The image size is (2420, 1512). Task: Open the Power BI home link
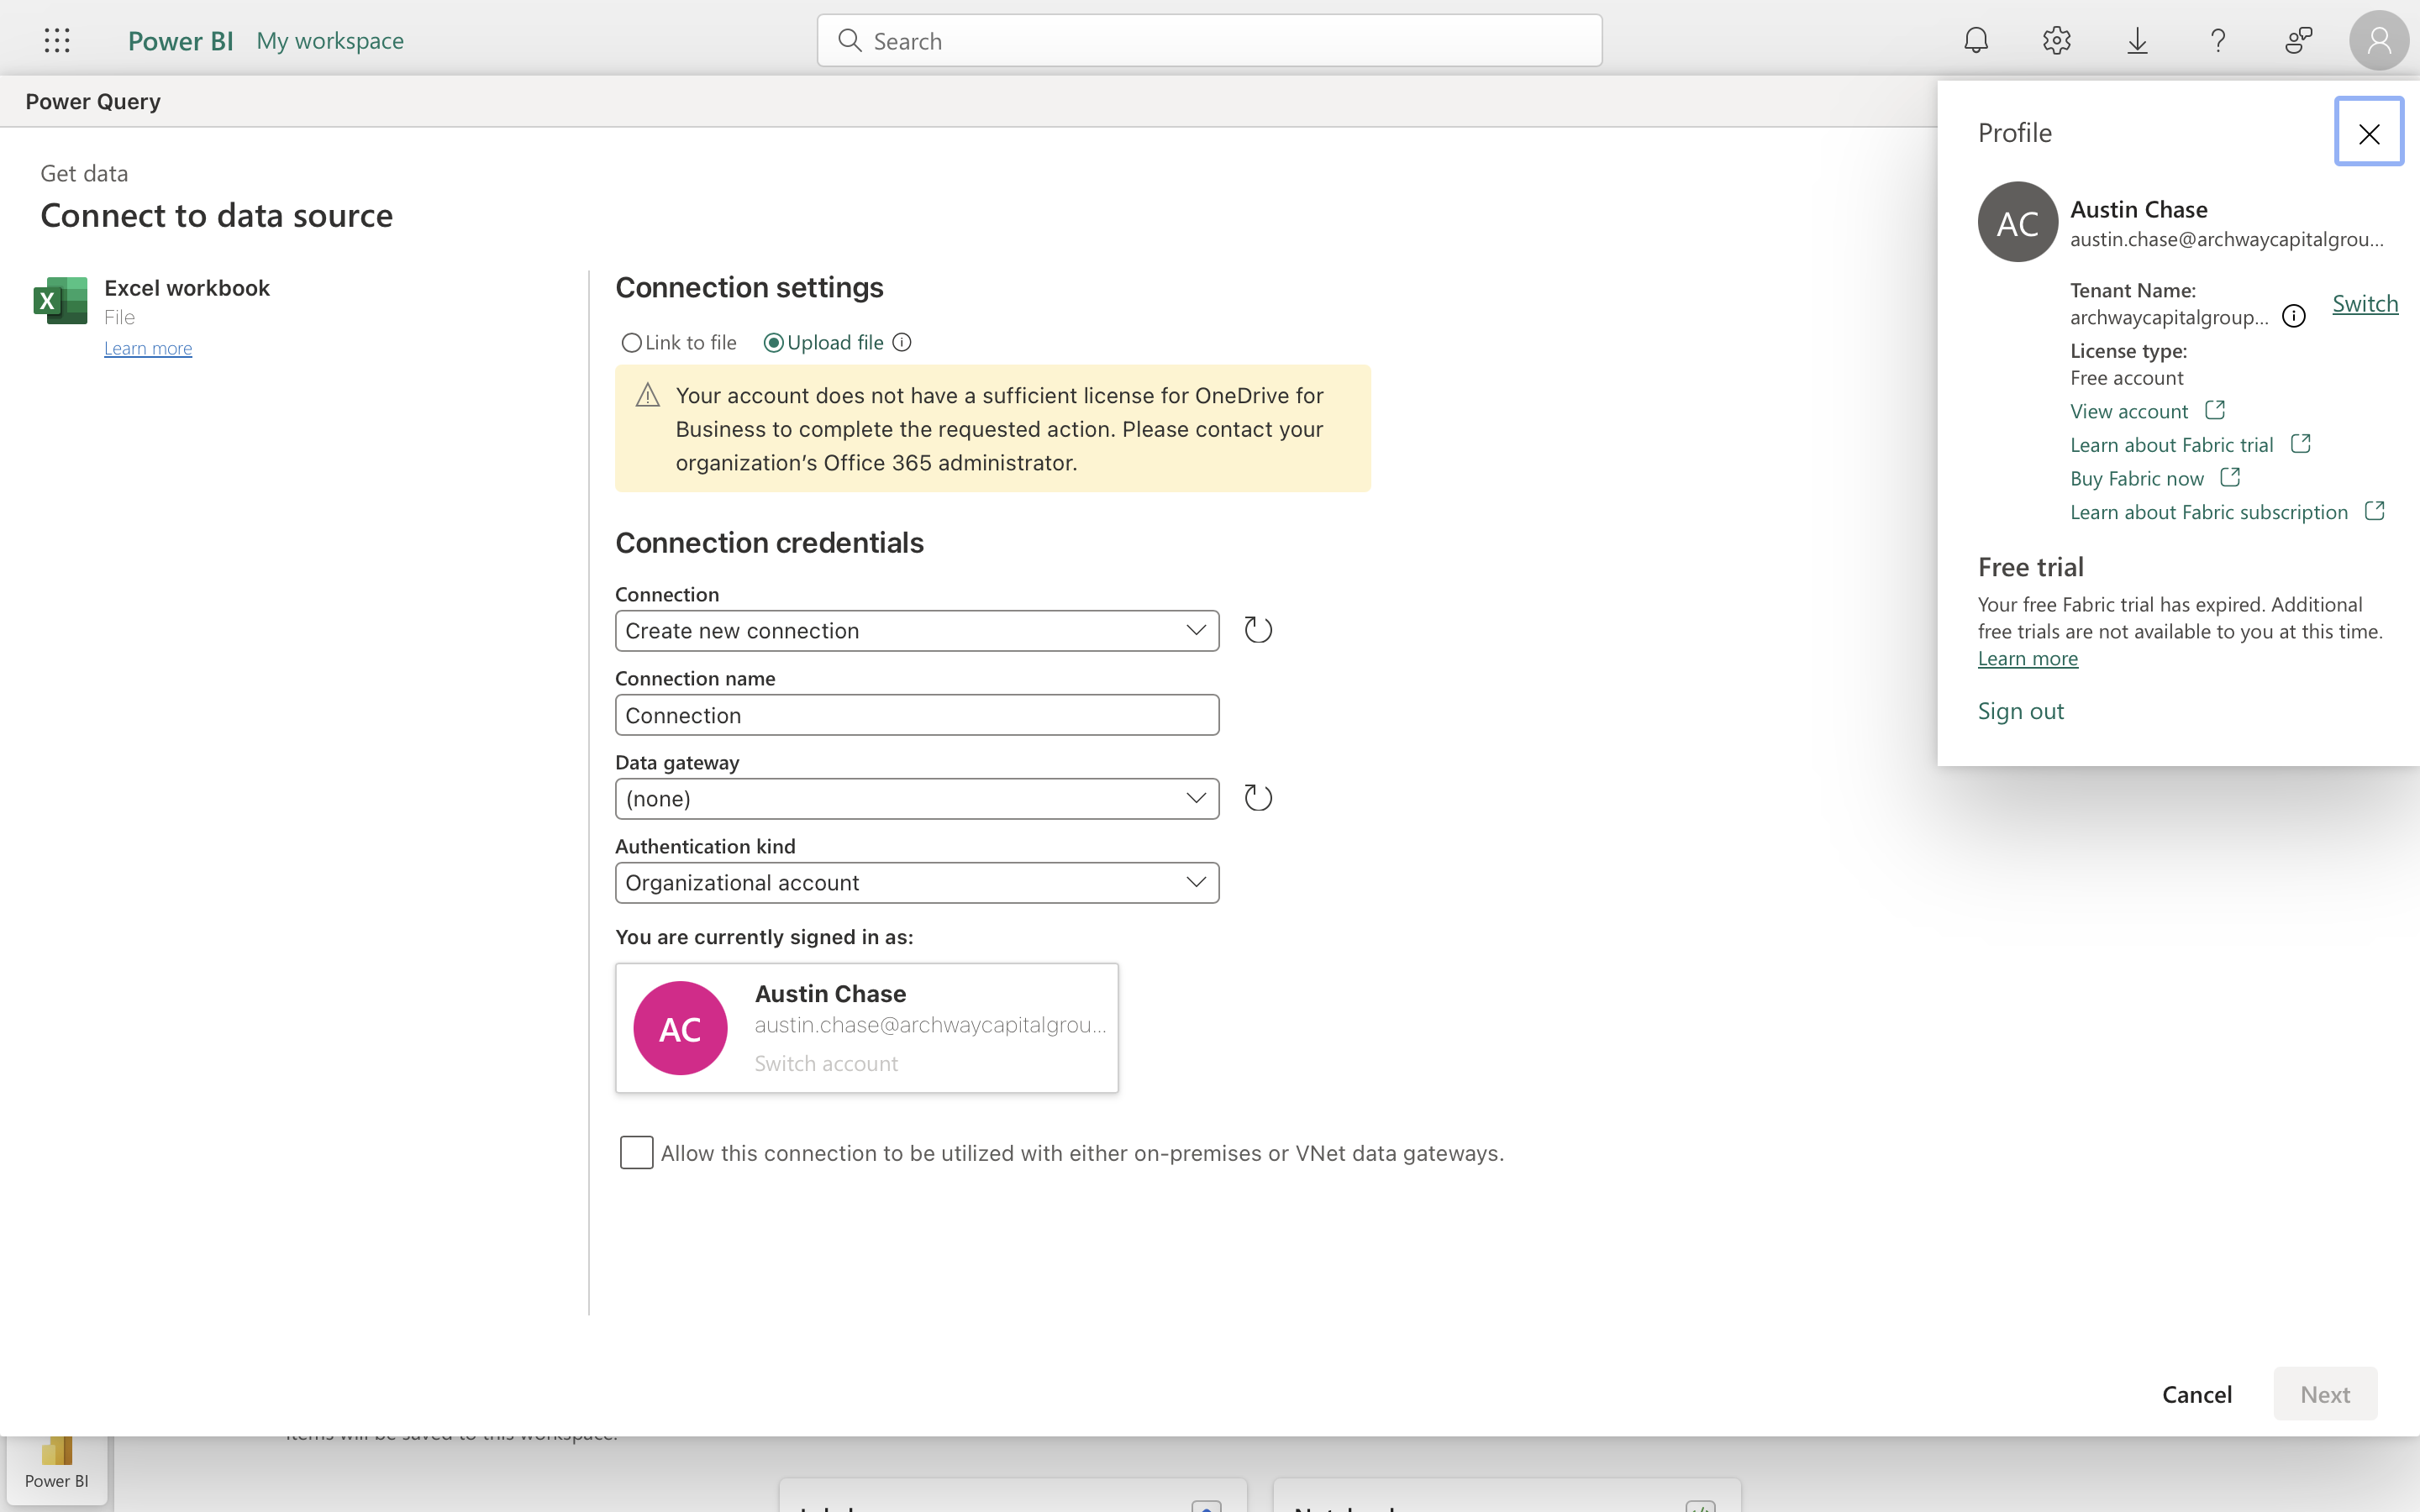pos(180,41)
